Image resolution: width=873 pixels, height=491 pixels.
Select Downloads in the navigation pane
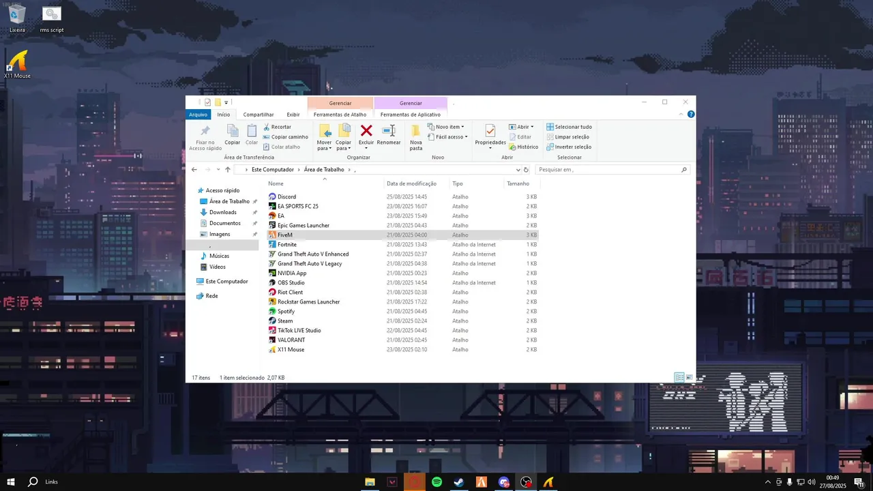pyautogui.click(x=222, y=213)
